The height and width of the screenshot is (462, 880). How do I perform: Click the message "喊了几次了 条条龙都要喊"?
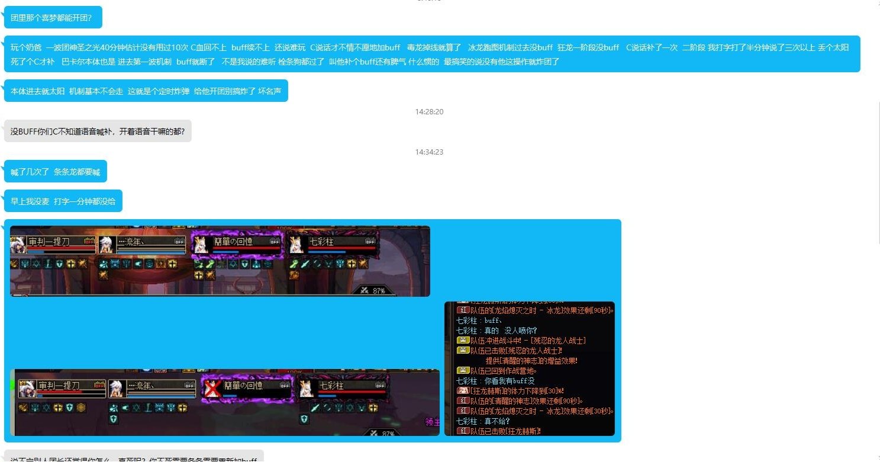(56, 171)
